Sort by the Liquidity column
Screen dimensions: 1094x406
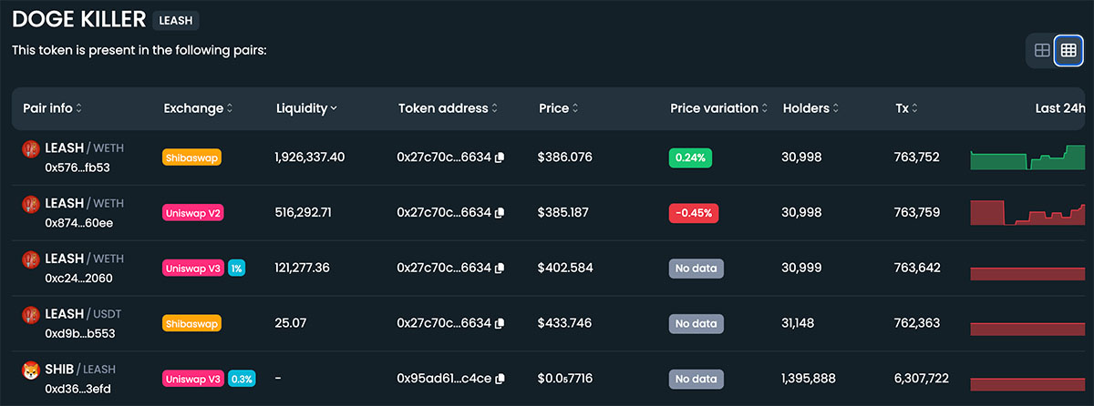[306, 108]
